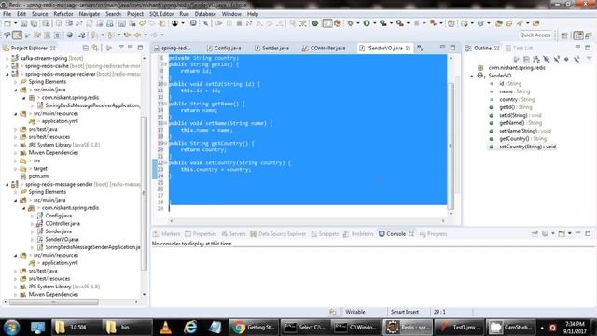This screenshot has height=336, width=597.
Task: Toggle Sort alphabetically in Outline
Action: coord(536,60)
